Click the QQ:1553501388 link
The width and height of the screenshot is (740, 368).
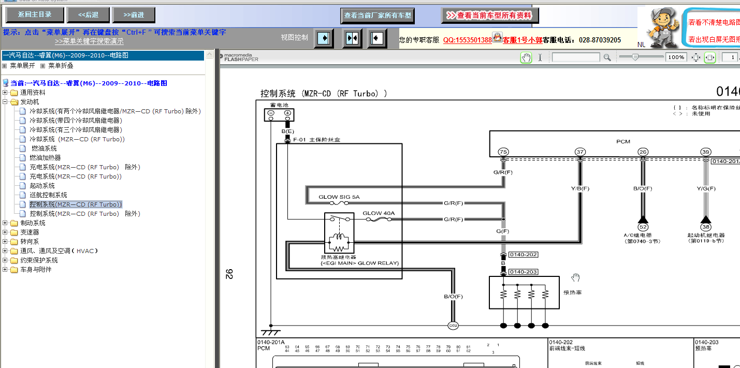click(467, 40)
